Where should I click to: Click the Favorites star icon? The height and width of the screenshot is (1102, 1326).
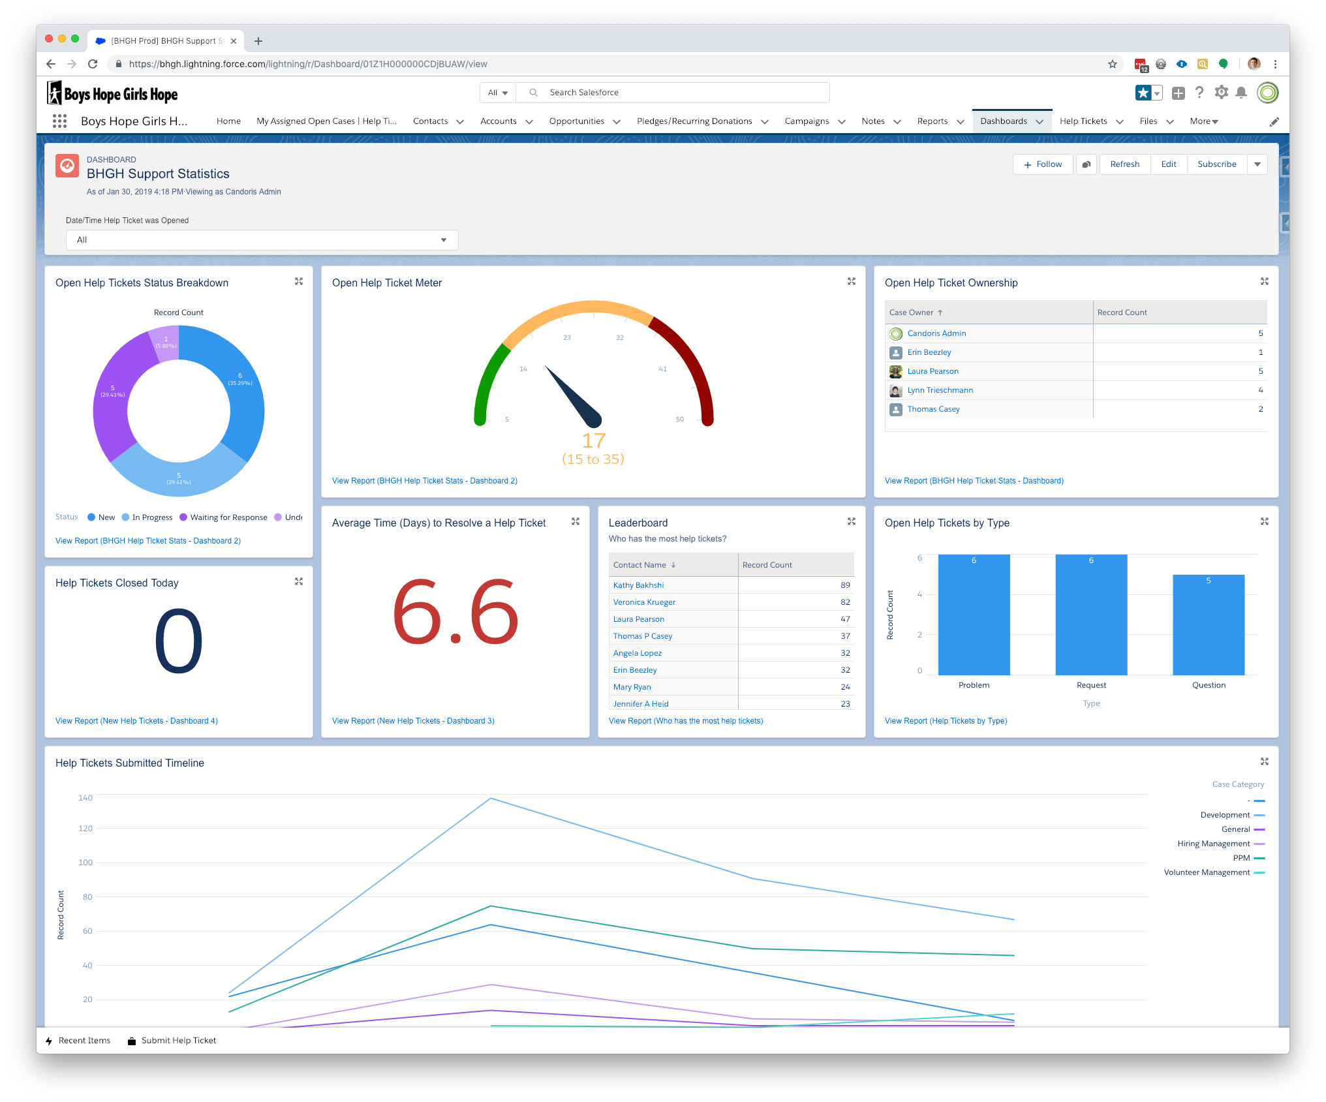[x=1143, y=93]
